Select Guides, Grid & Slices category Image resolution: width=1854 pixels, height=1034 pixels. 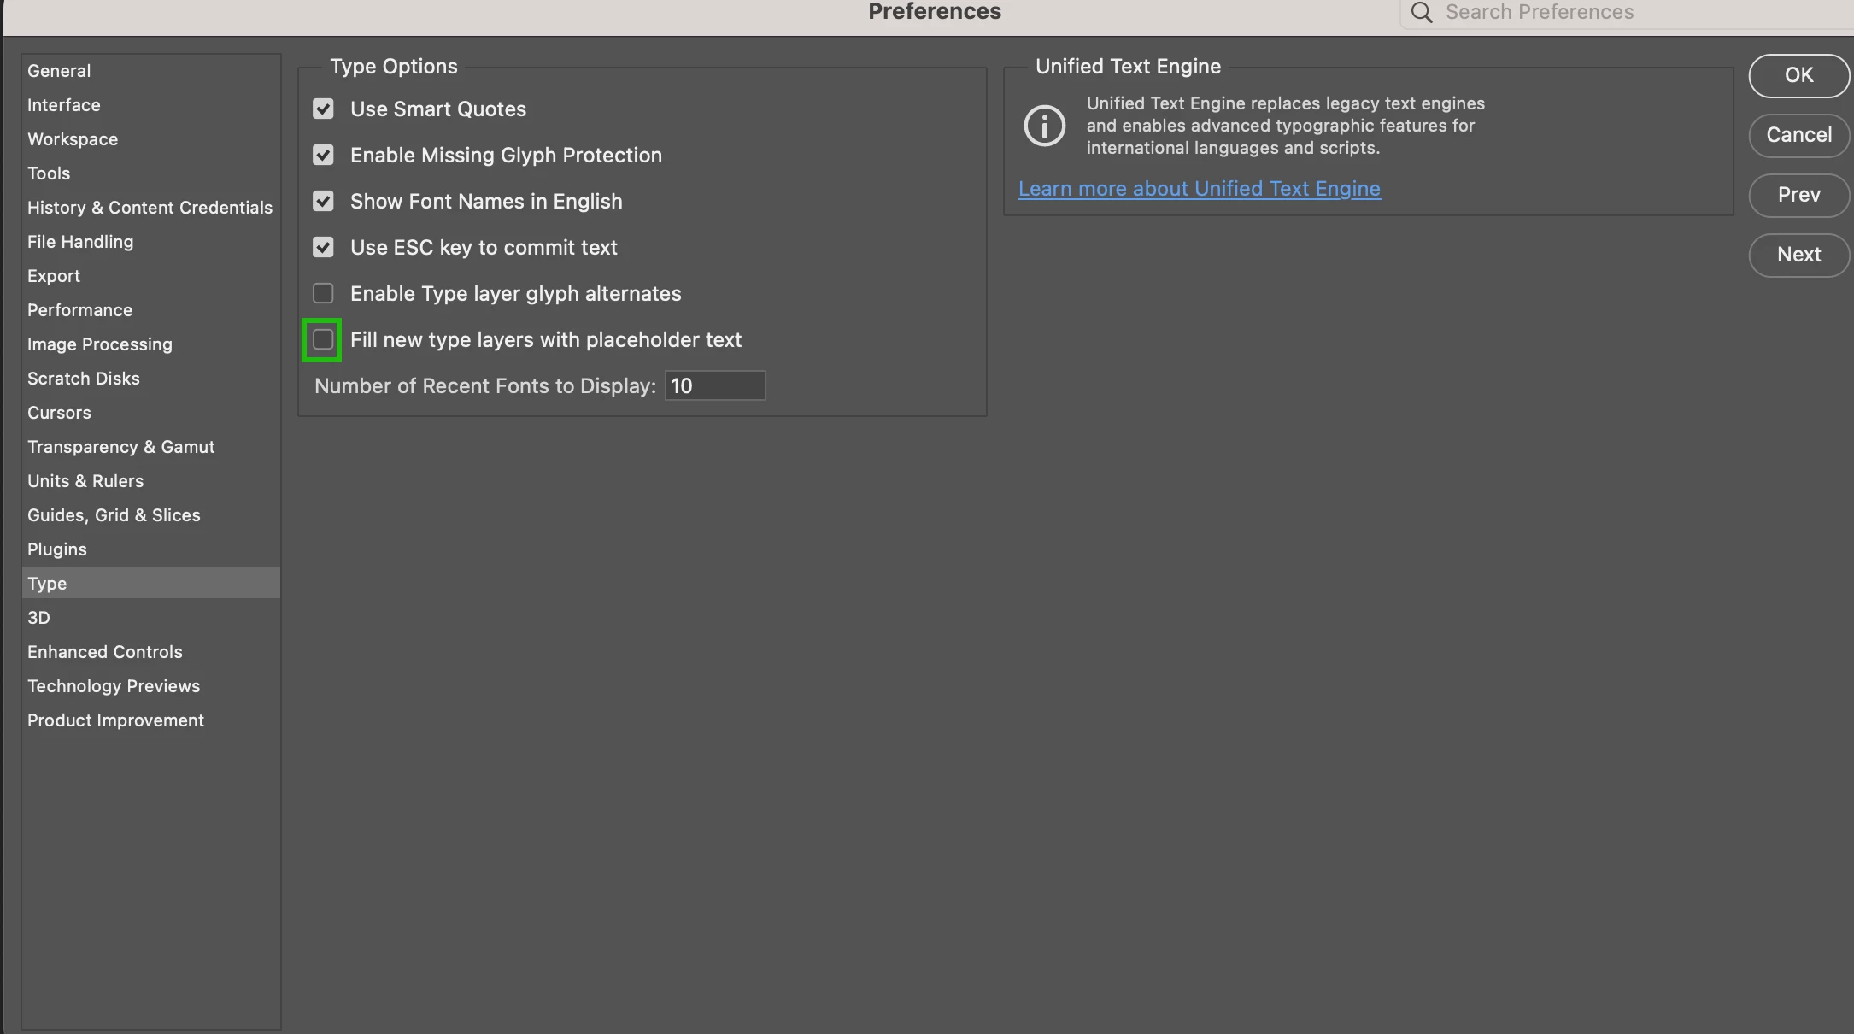pos(114,515)
